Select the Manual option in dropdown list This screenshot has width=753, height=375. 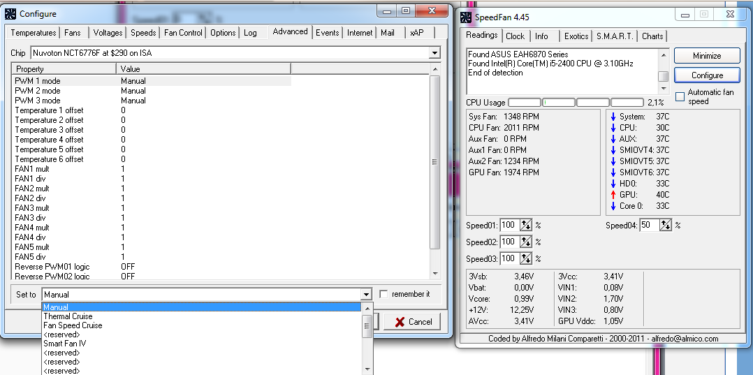[x=201, y=307]
